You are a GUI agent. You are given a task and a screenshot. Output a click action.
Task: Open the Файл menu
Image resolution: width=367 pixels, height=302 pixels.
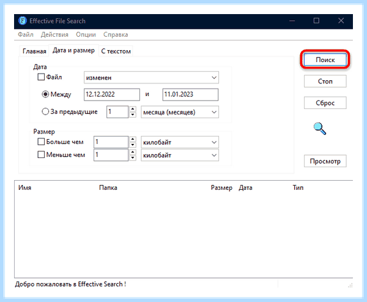(x=26, y=35)
